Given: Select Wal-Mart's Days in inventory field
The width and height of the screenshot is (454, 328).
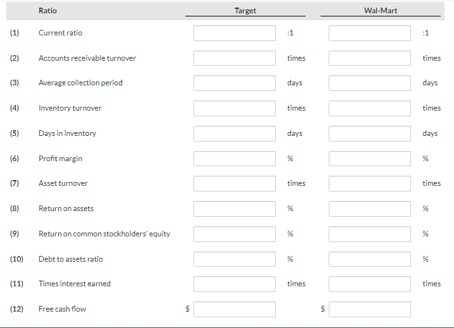Looking at the screenshot, I should [370, 133].
